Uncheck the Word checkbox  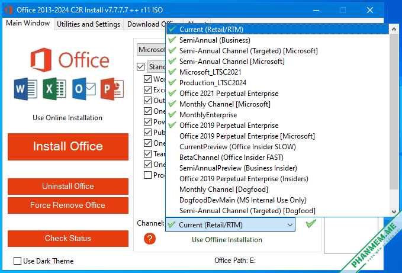[x=147, y=79]
